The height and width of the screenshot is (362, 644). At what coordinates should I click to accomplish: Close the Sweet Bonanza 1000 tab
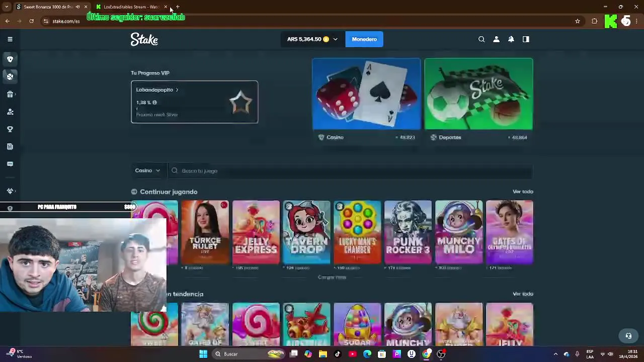pos(86,7)
